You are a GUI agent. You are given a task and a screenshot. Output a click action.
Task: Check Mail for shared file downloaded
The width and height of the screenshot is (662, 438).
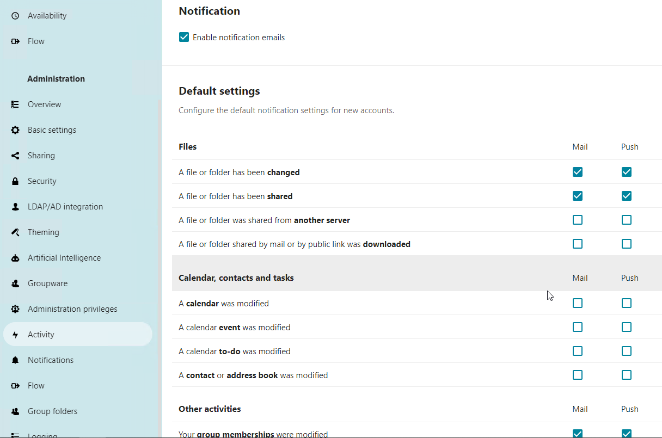click(x=578, y=244)
